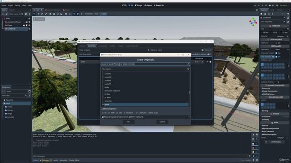Image resolution: width=291 pixels, height=163 pixels.
Task: Click the attach script icon in Scene dock
Action: click(26, 14)
